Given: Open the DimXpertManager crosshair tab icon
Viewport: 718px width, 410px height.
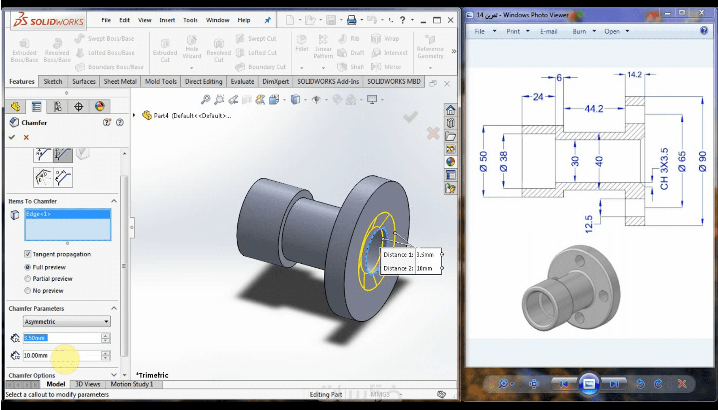Looking at the screenshot, I should pyautogui.click(x=79, y=107).
